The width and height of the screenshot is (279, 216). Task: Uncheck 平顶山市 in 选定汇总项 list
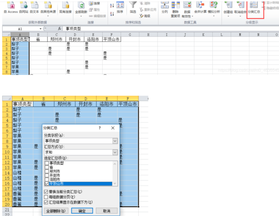[47, 184]
